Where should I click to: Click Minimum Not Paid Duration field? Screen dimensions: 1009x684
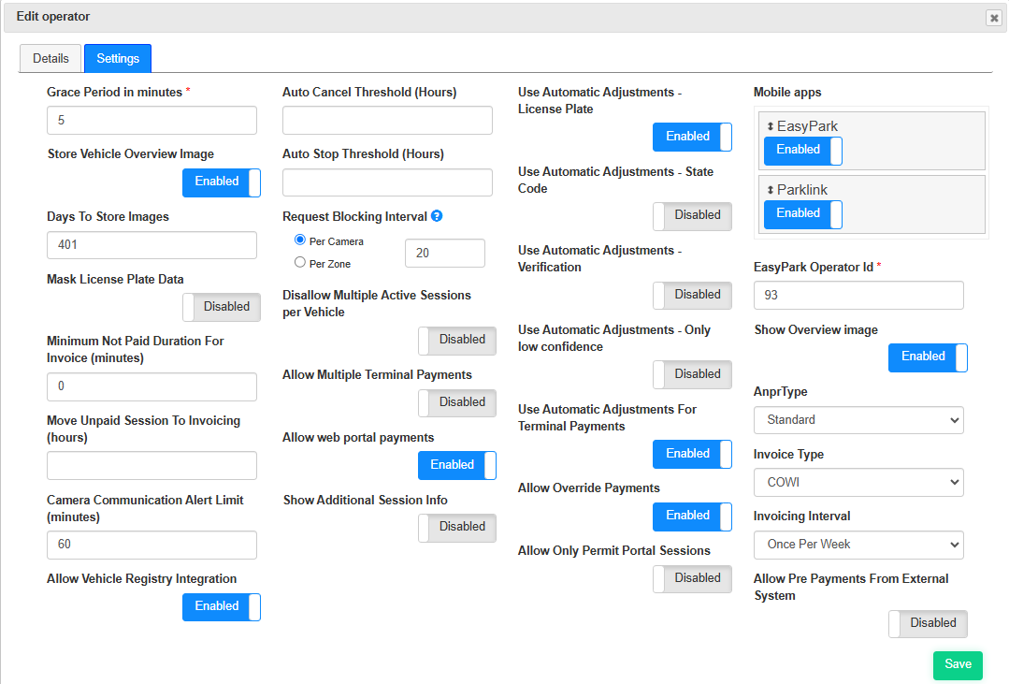tap(151, 386)
